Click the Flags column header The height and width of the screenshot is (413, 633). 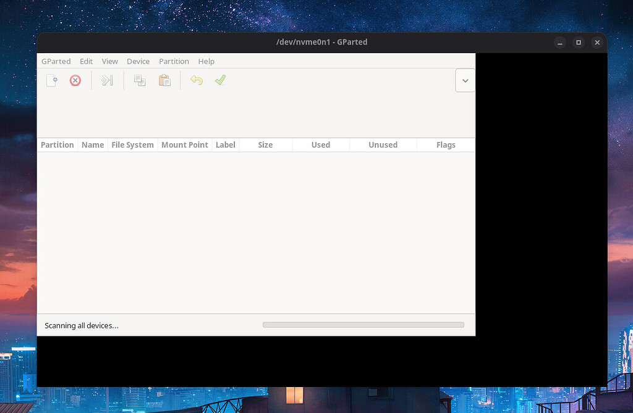pyautogui.click(x=446, y=144)
